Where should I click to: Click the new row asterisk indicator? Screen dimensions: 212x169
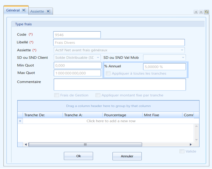coord(20,121)
